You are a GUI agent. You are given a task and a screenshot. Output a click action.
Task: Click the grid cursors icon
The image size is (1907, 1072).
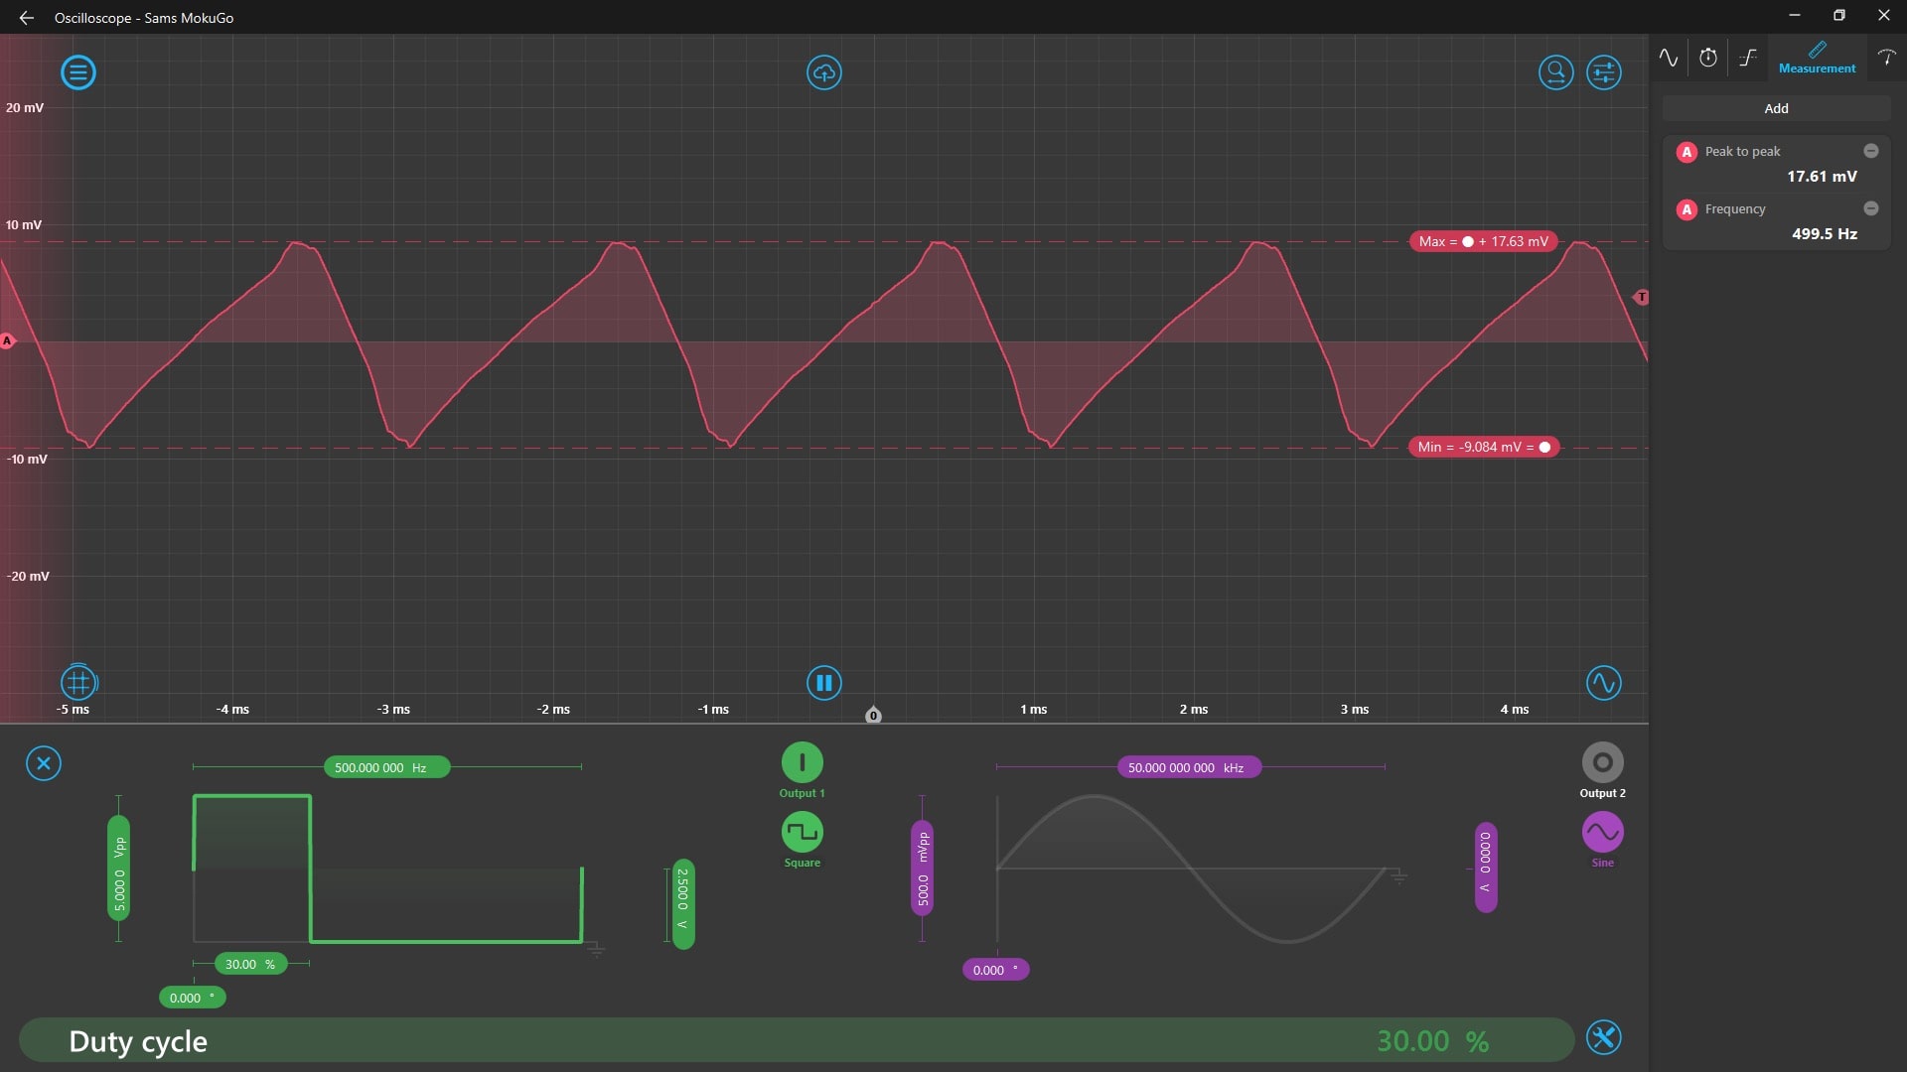pyautogui.click(x=78, y=683)
